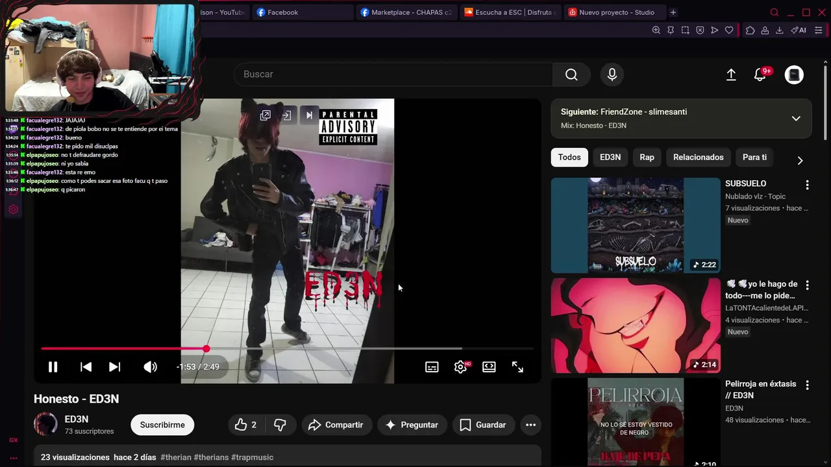Click the send/flow arrow icon in toolbar
The width and height of the screenshot is (831, 467).
click(x=714, y=30)
